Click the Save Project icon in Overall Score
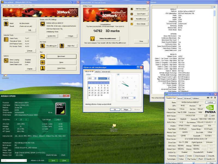 point(132,14)
